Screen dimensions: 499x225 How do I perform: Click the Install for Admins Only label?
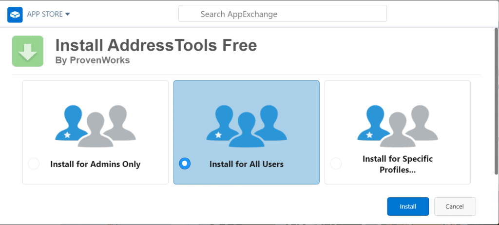95,164
